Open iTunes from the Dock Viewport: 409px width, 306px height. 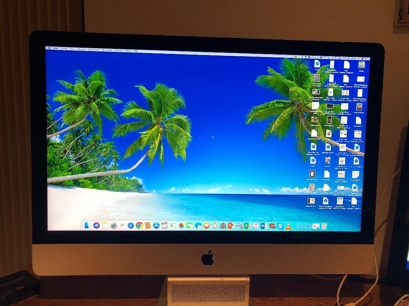click(x=255, y=226)
